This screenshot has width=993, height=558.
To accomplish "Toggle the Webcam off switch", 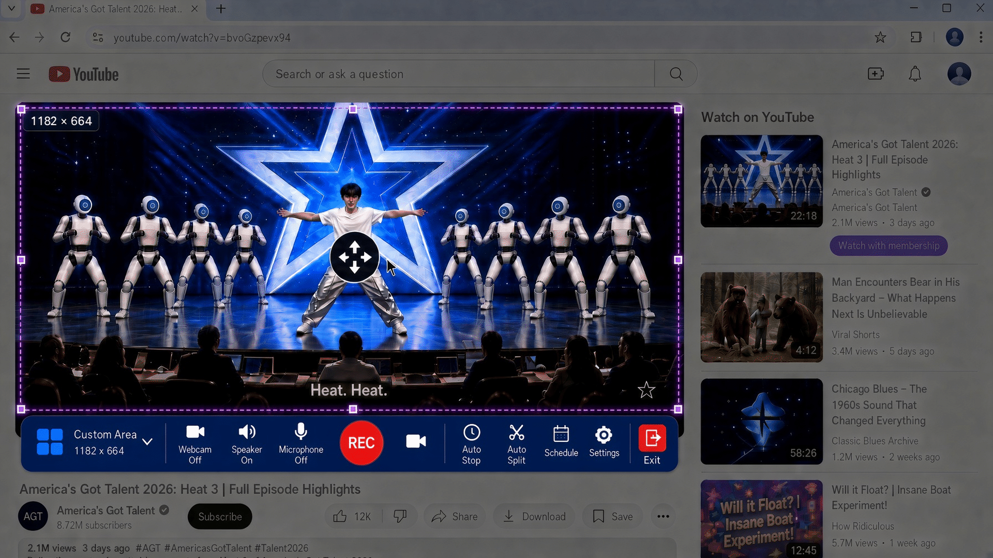I will tap(195, 444).
